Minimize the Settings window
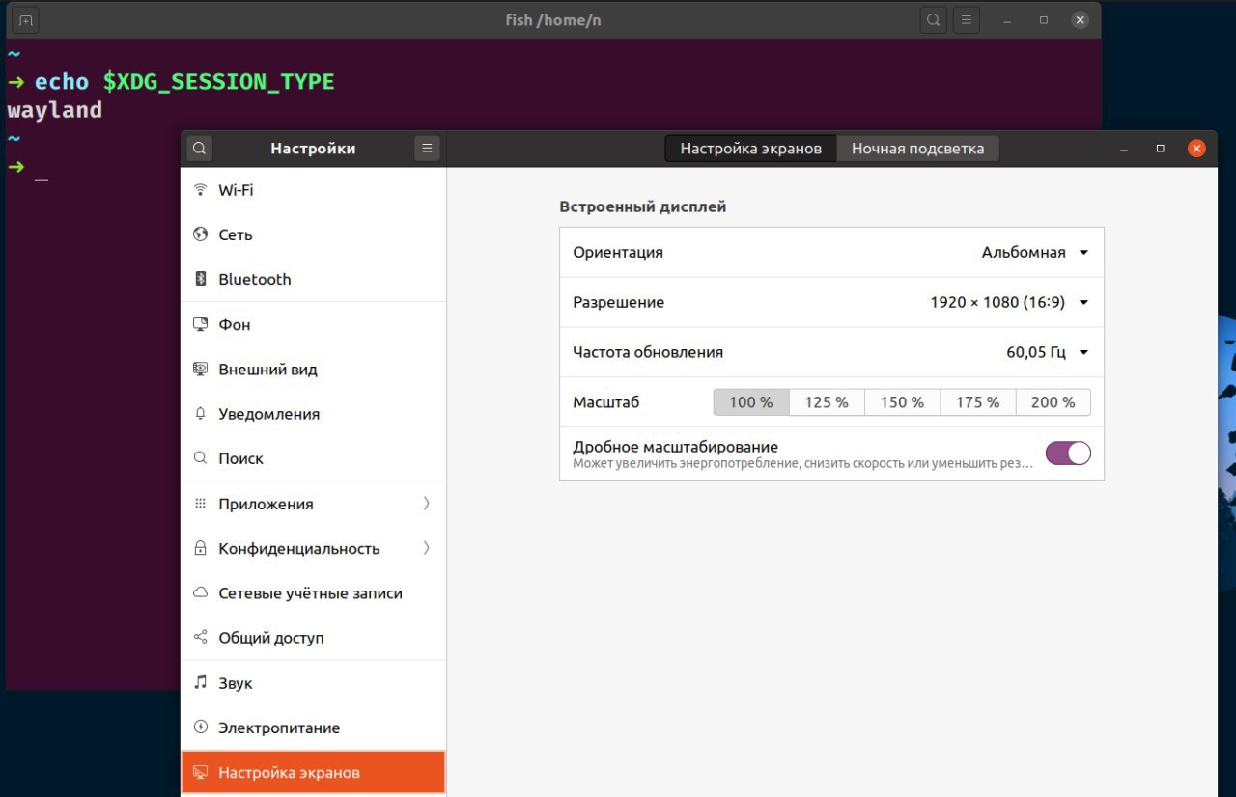The image size is (1236, 797). click(x=1125, y=149)
